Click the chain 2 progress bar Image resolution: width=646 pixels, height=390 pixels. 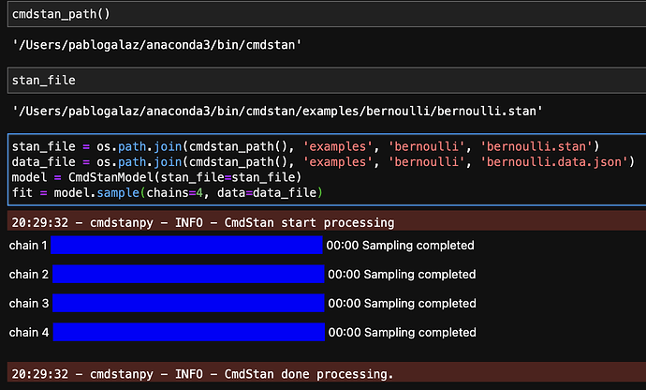coord(188,274)
